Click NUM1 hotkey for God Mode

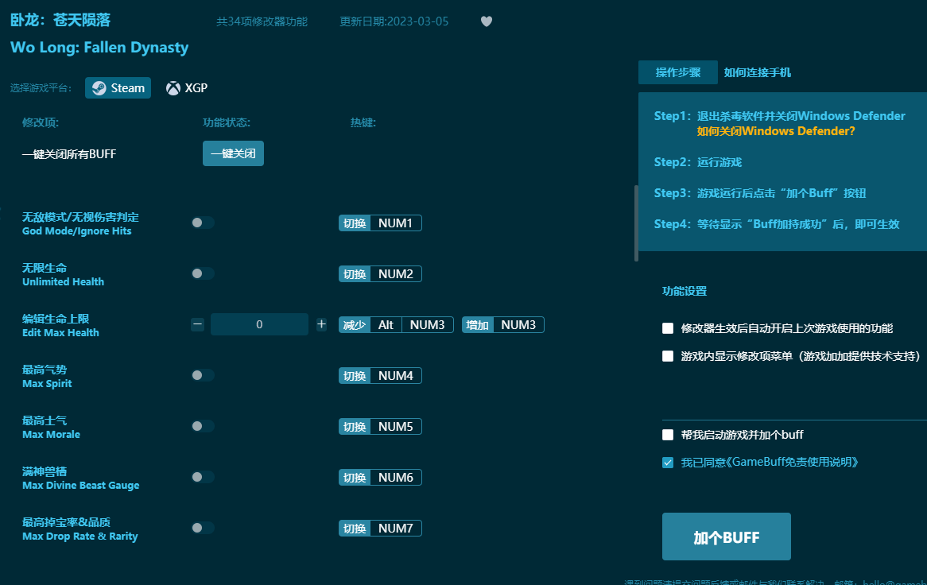tap(380, 223)
